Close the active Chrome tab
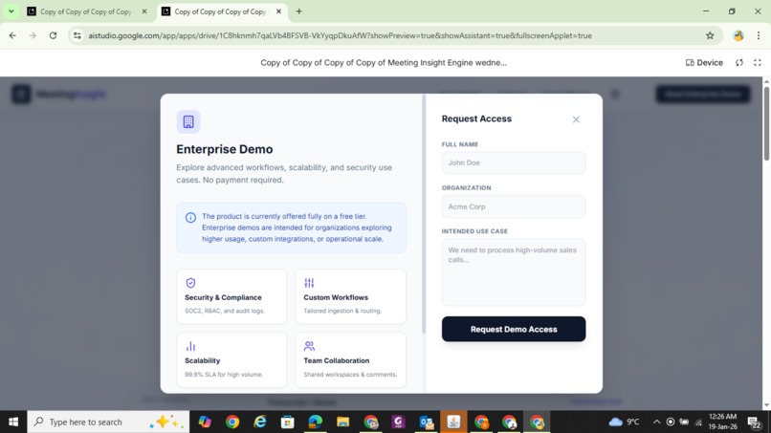The width and height of the screenshot is (771, 433). coord(278,11)
